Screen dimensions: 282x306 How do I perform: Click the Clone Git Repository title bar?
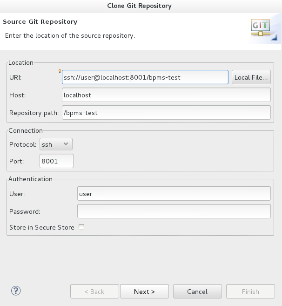click(141, 6)
